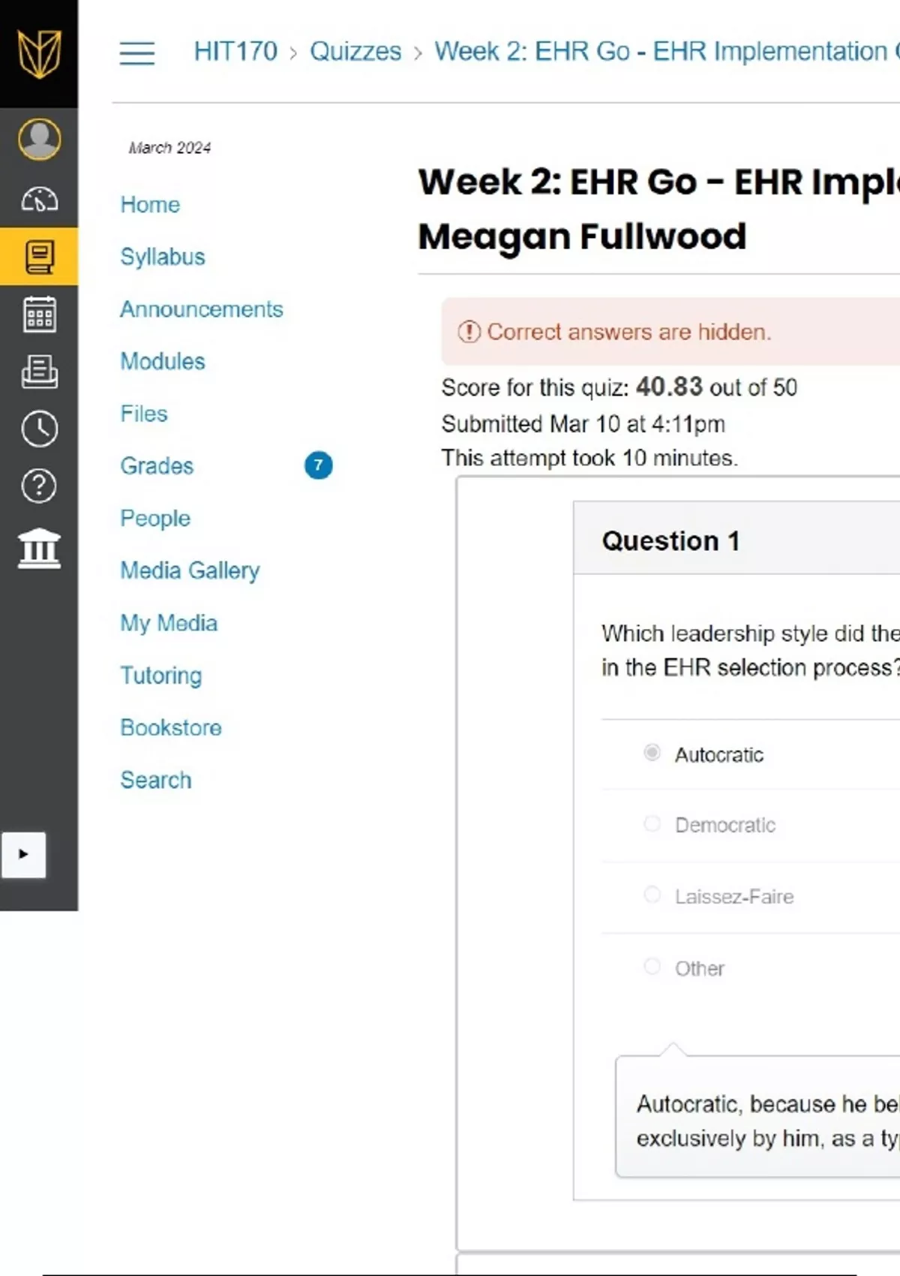Open the Grades course menu item
The width and height of the screenshot is (900, 1276).
(x=157, y=466)
